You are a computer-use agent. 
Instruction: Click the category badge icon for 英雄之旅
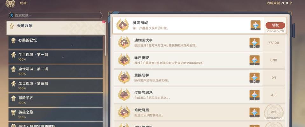coord(13,112)
